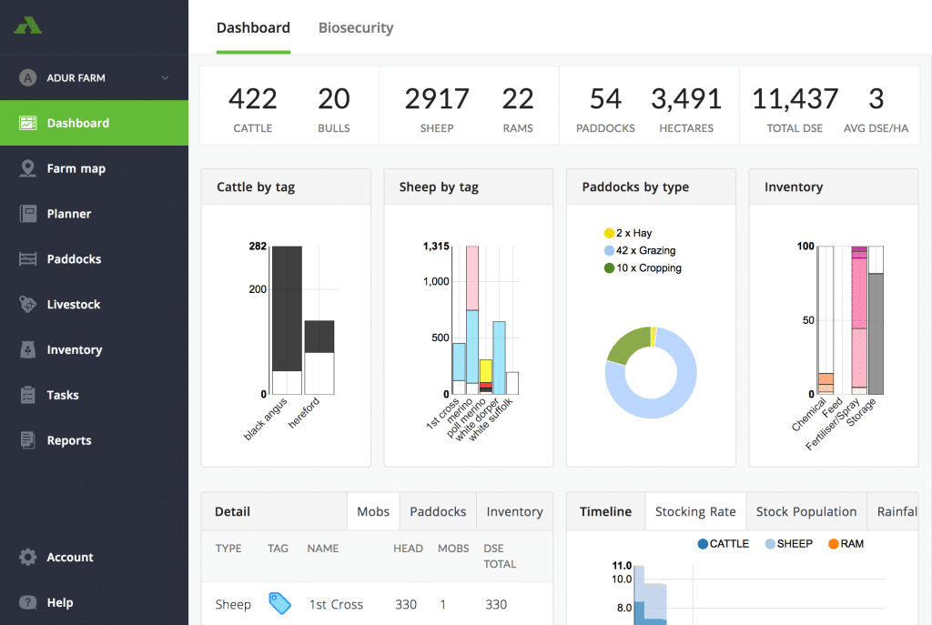
Task: Open Account settings gear icon
Action: tap(27, 558)
